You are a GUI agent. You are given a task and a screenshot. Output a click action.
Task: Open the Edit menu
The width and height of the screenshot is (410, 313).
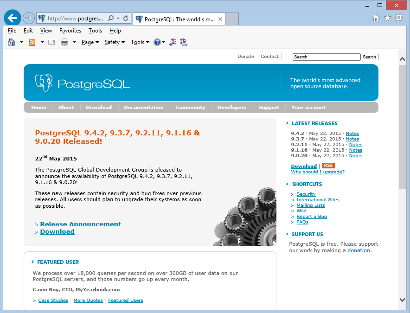click(x=28, y=31)
